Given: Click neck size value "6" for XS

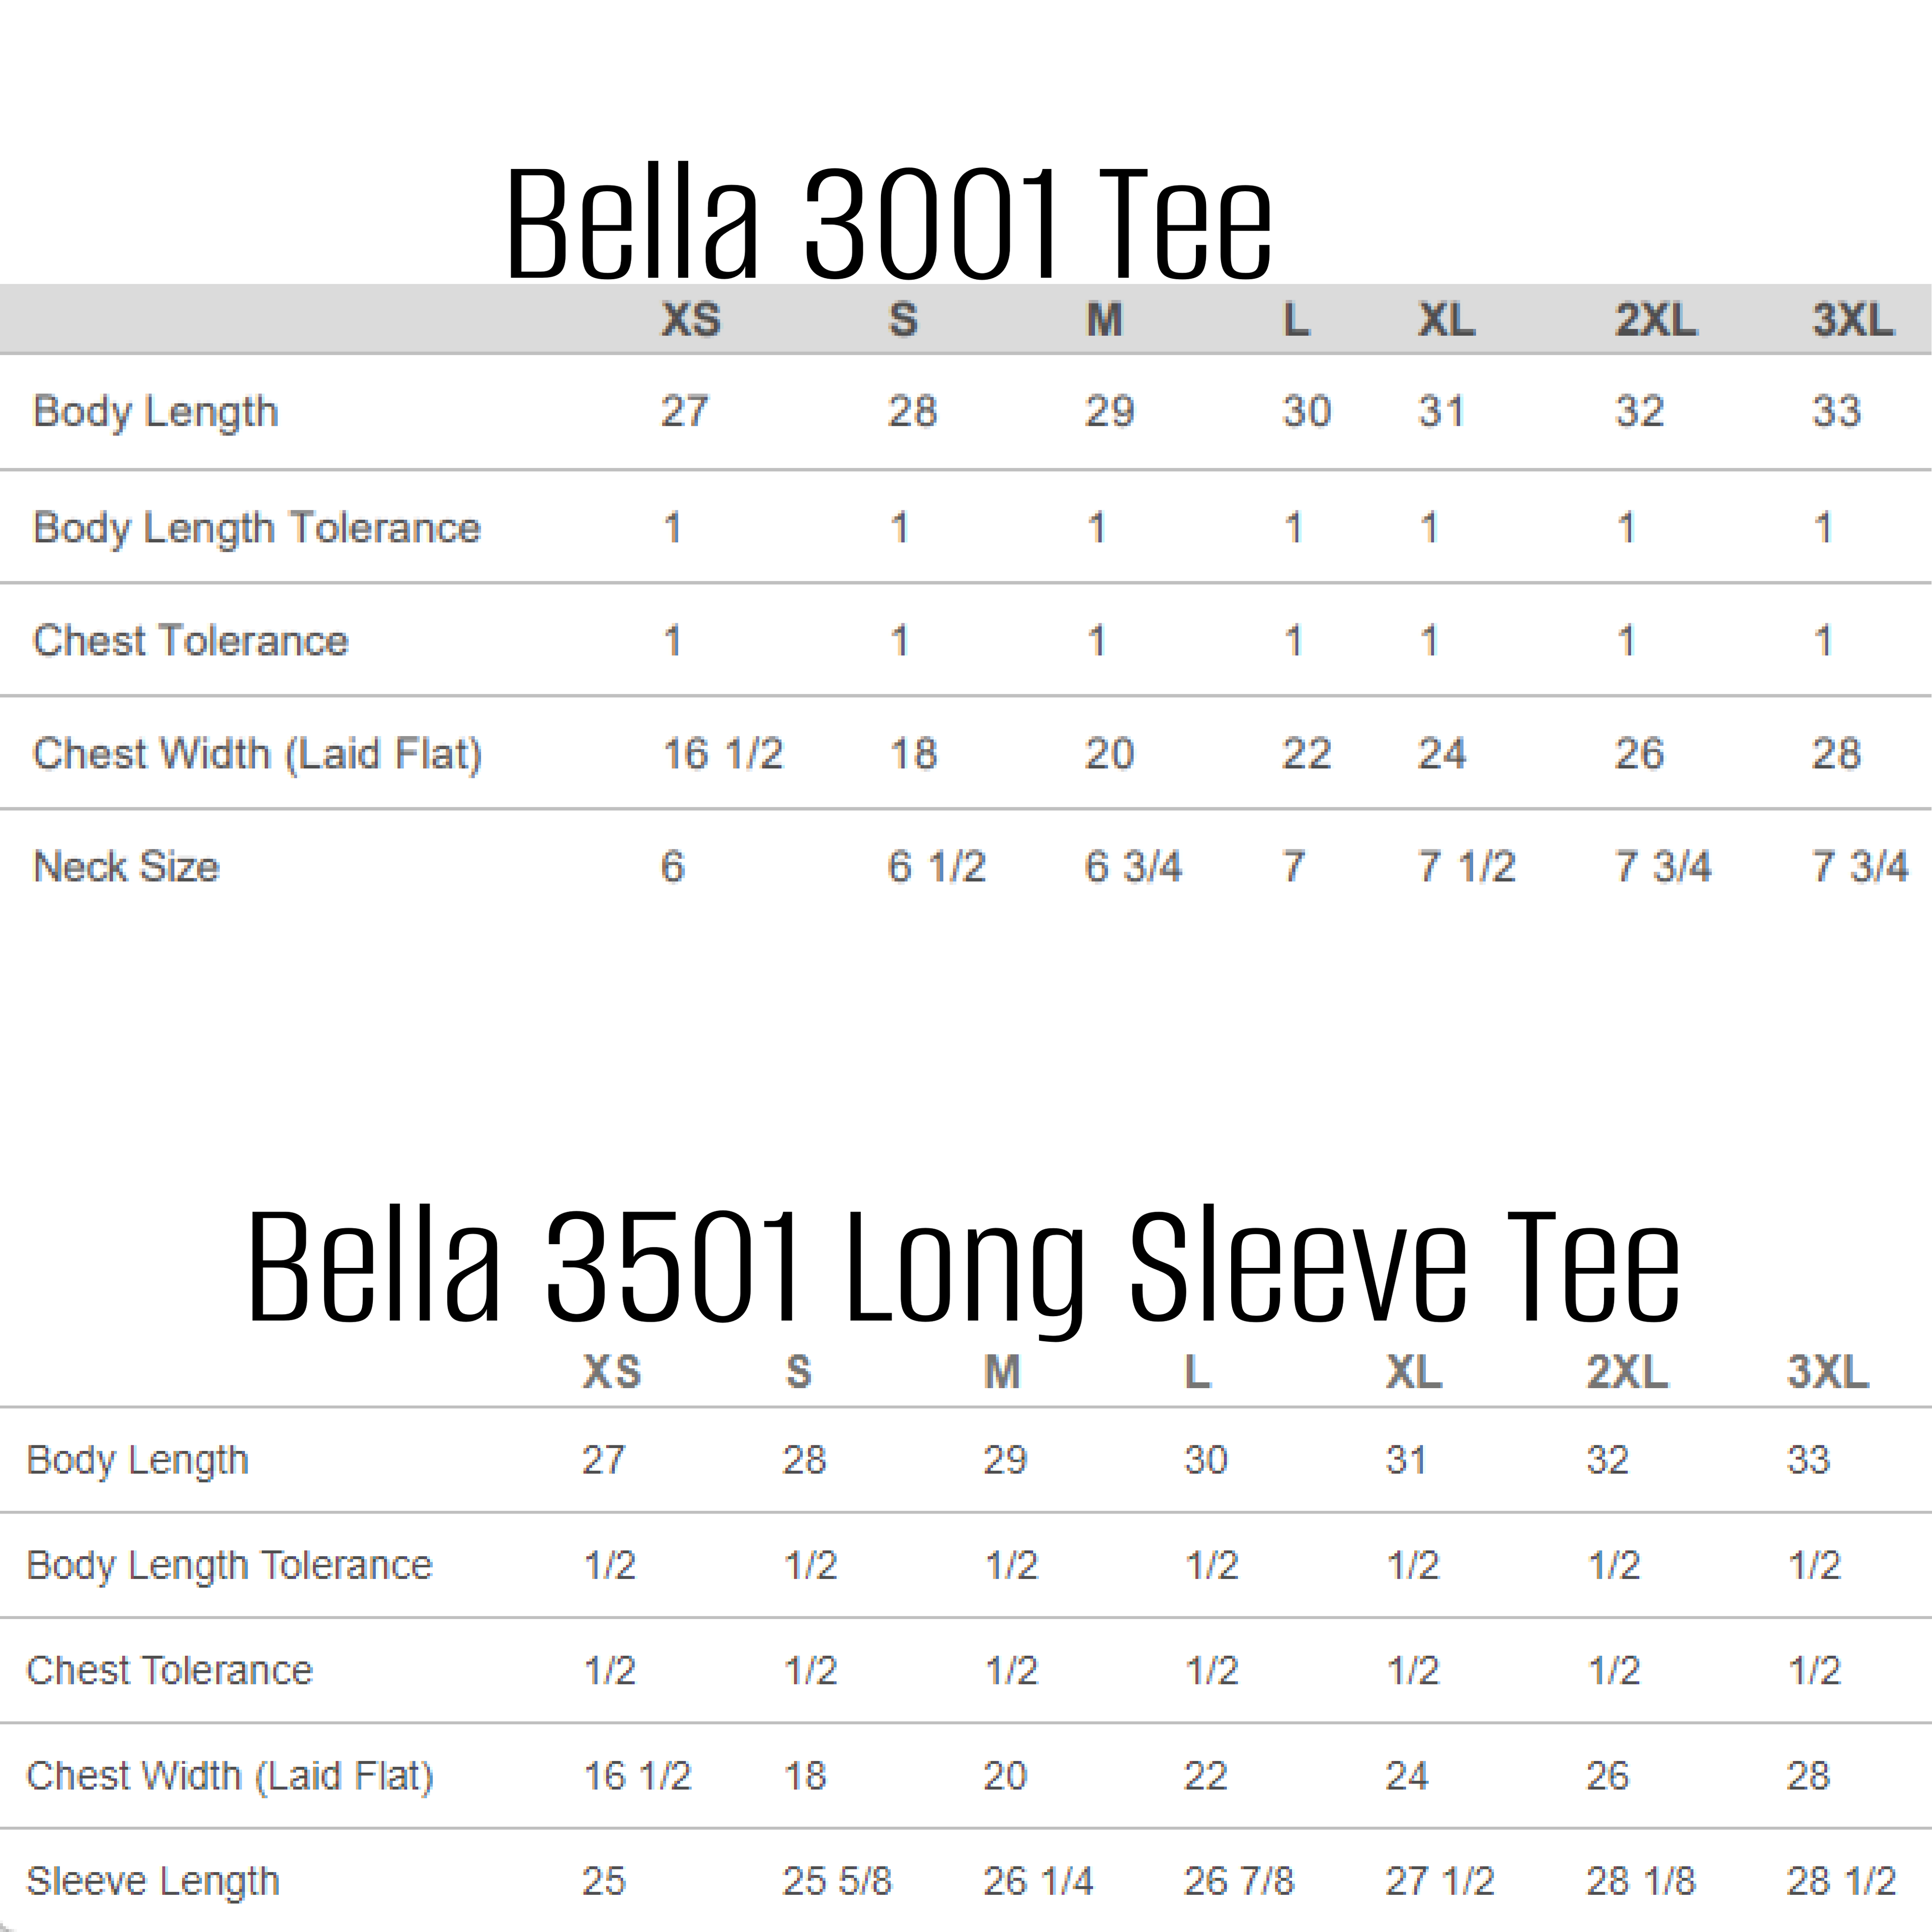Looking at the screenshot, I should (x=673, y=867).
